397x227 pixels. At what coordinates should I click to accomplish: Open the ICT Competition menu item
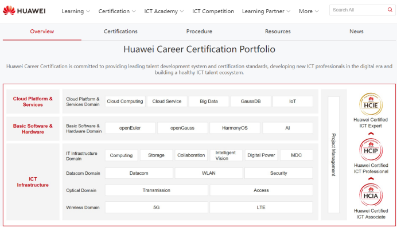click(213, 11)
